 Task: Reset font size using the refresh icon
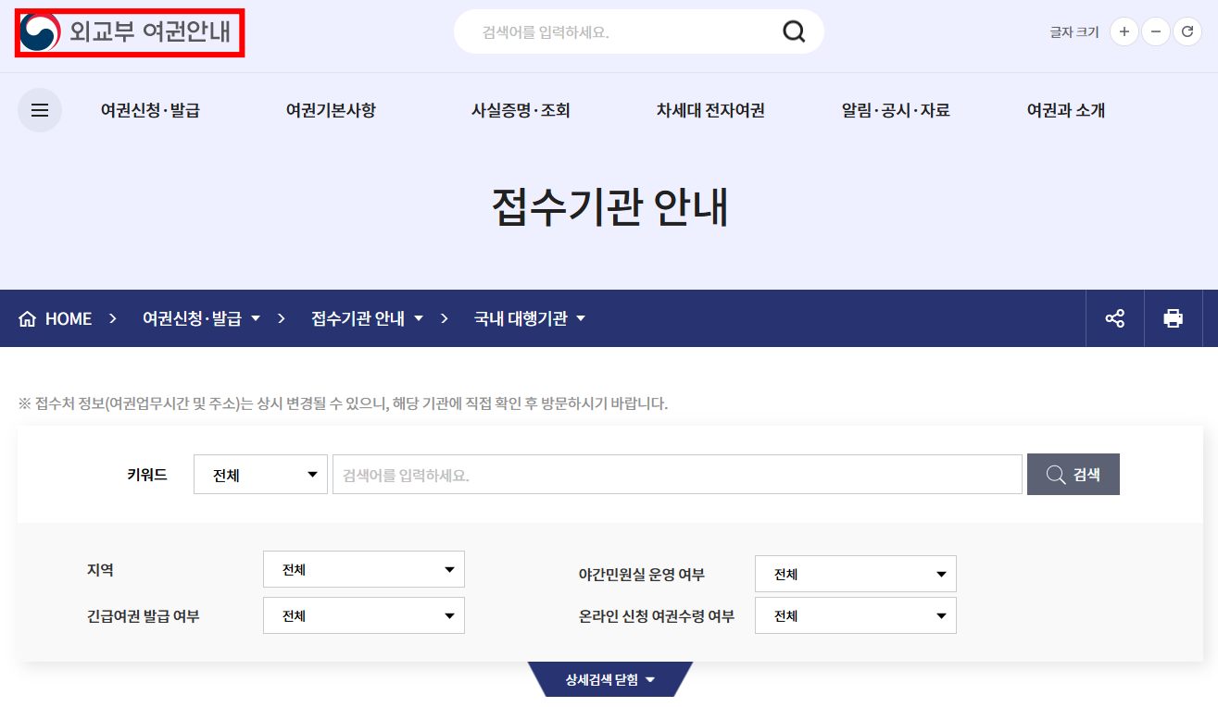click(x=1187, y=31)
